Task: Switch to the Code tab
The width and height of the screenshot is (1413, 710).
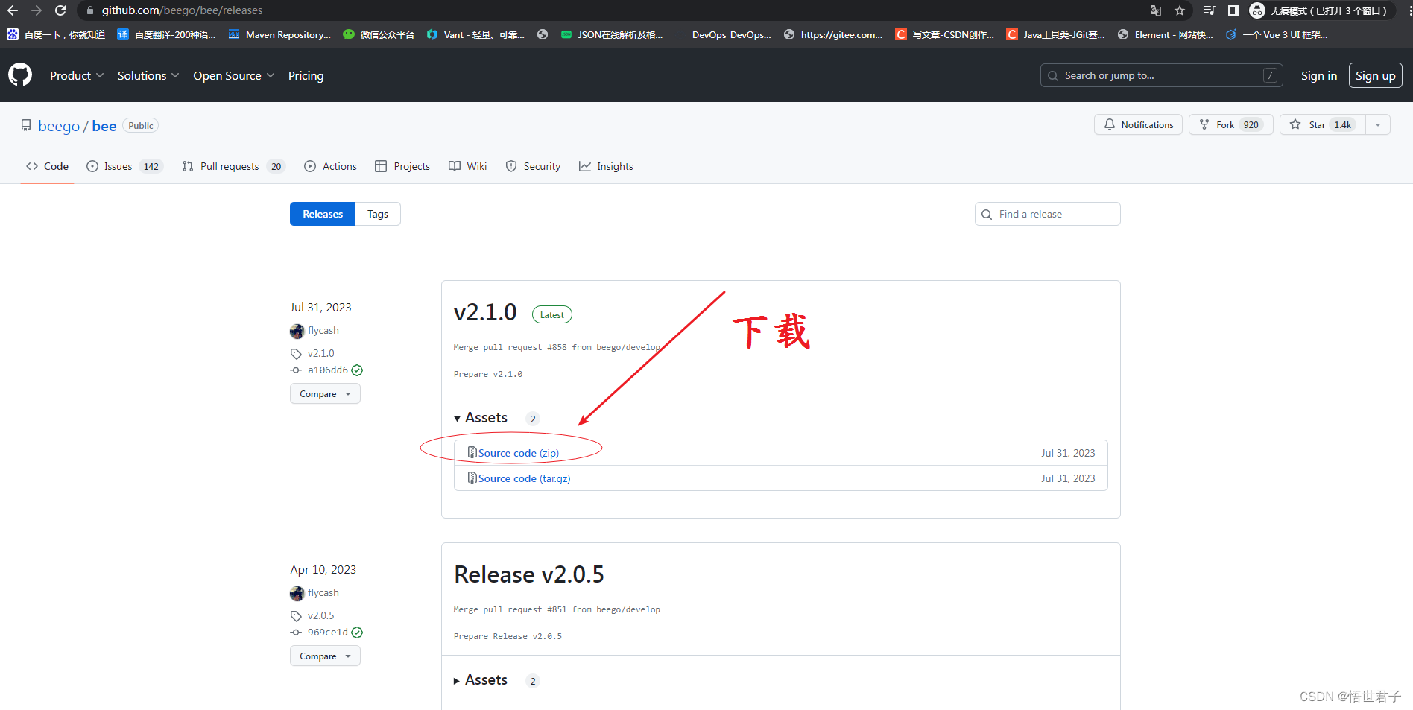Action: click(x=47, y=166)
